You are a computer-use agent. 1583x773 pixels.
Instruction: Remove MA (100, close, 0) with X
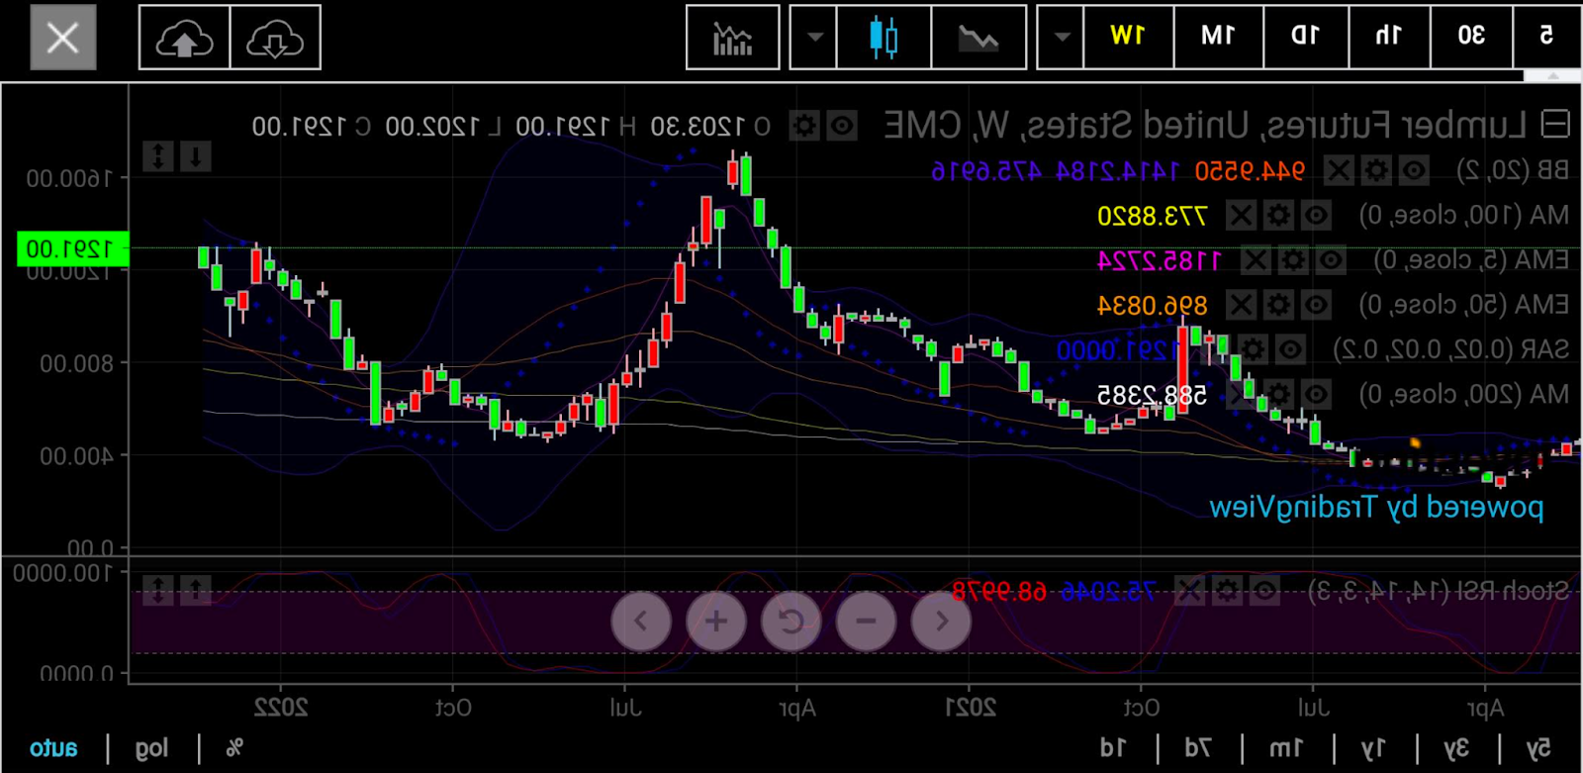[x=1242, y=215]
